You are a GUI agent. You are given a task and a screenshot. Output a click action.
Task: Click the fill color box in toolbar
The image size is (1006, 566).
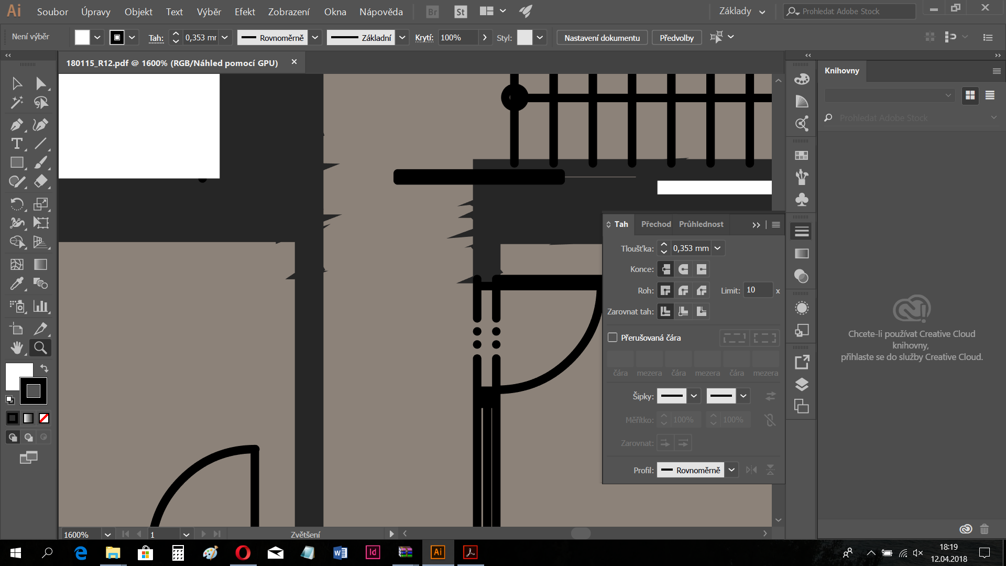[x=16, y=373]
